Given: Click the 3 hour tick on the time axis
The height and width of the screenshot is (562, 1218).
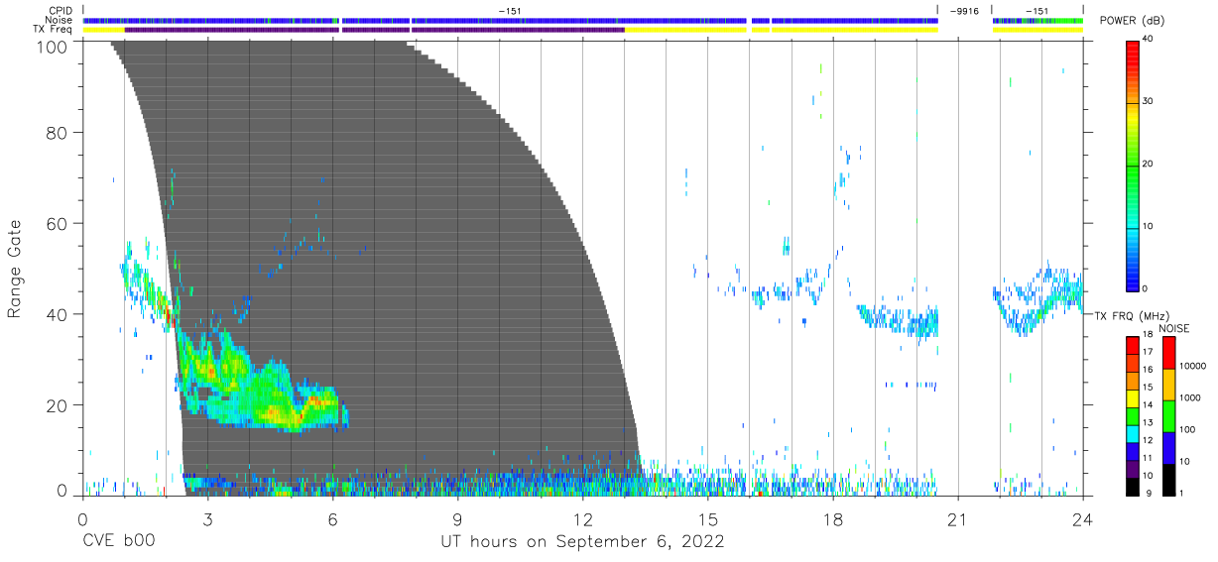Looking at the screenshot, I should coord(207,518).
